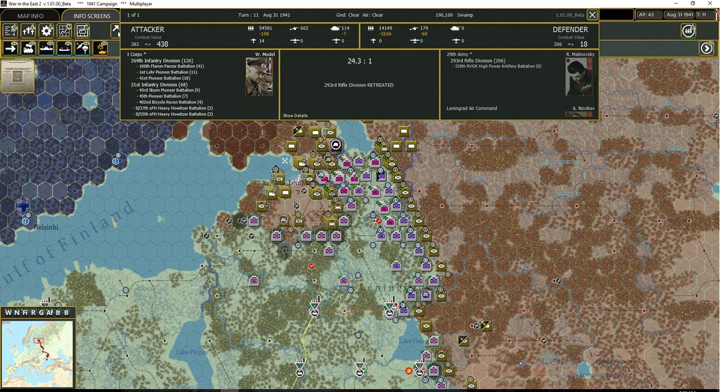Click the T: 11 turn box

704,15
